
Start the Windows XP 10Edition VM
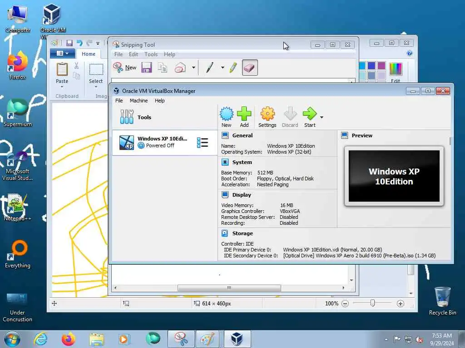310,117
